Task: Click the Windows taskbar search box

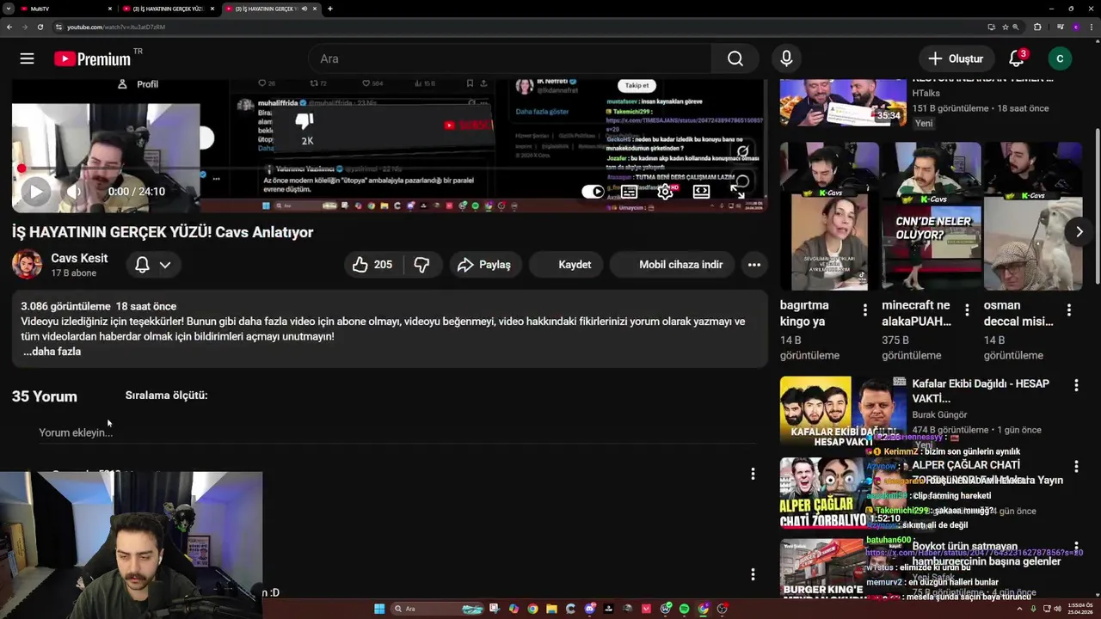Action: 436,609
